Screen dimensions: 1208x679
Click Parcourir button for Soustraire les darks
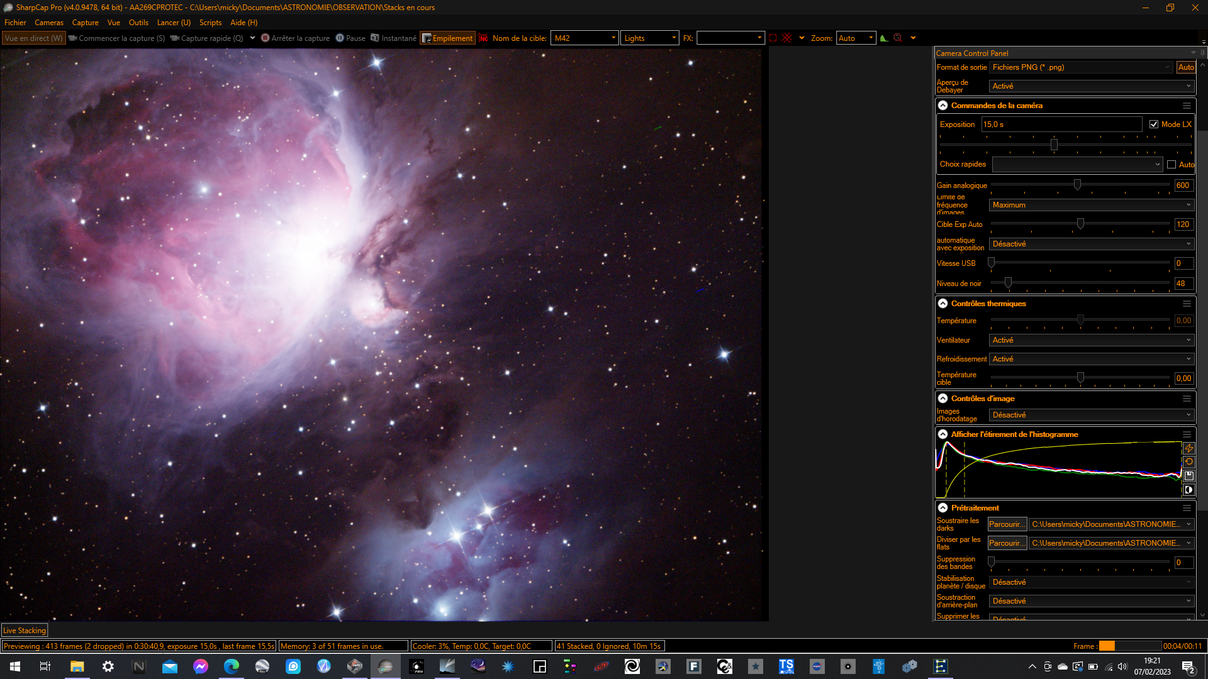point(1006,524)
